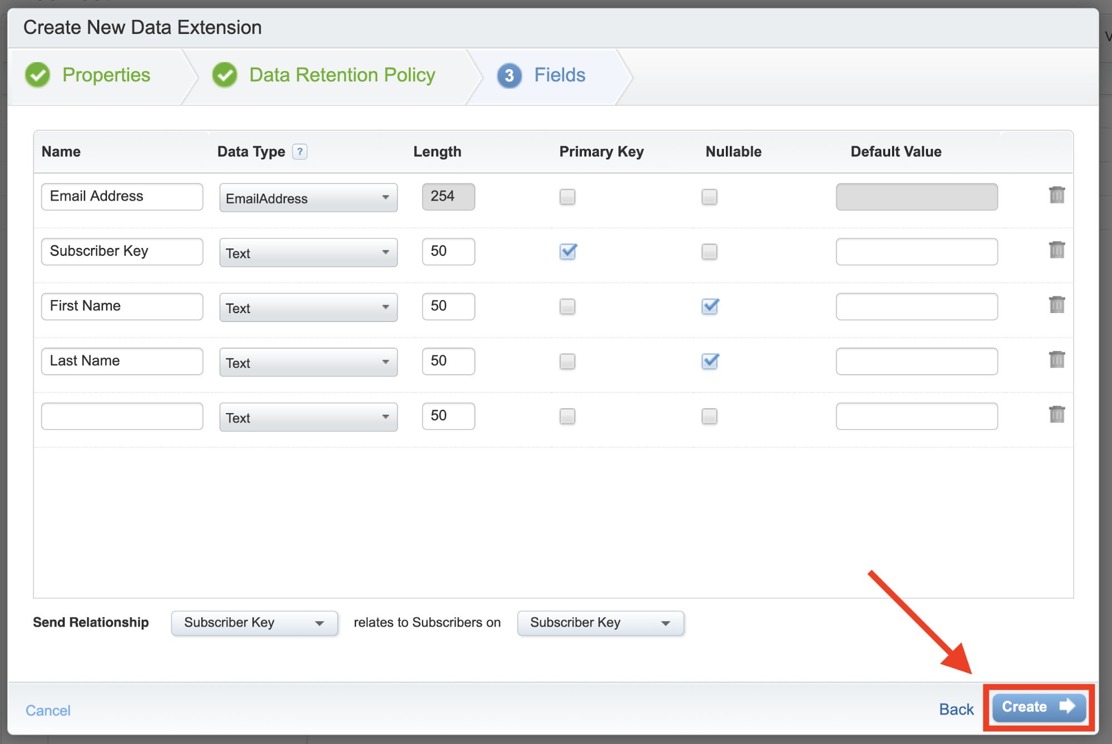Open the Send Relationship field dropdown
The image size is (1112, 744).
(x=254, y=623)
